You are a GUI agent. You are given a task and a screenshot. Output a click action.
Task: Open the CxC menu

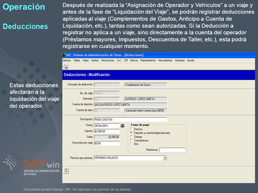point(119,60)
